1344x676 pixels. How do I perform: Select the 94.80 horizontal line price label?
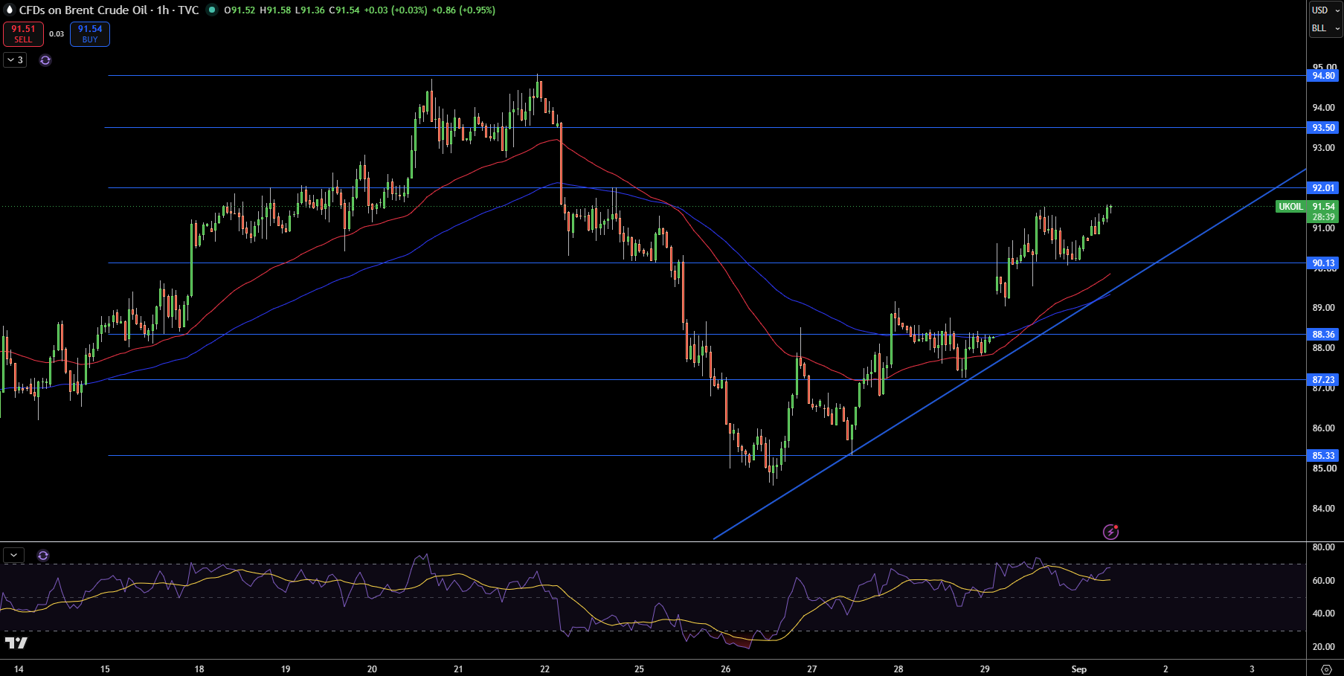[x=1323, y=76]
